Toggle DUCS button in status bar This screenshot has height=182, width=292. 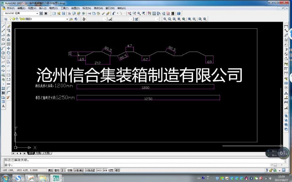click(x=99, y=170)
